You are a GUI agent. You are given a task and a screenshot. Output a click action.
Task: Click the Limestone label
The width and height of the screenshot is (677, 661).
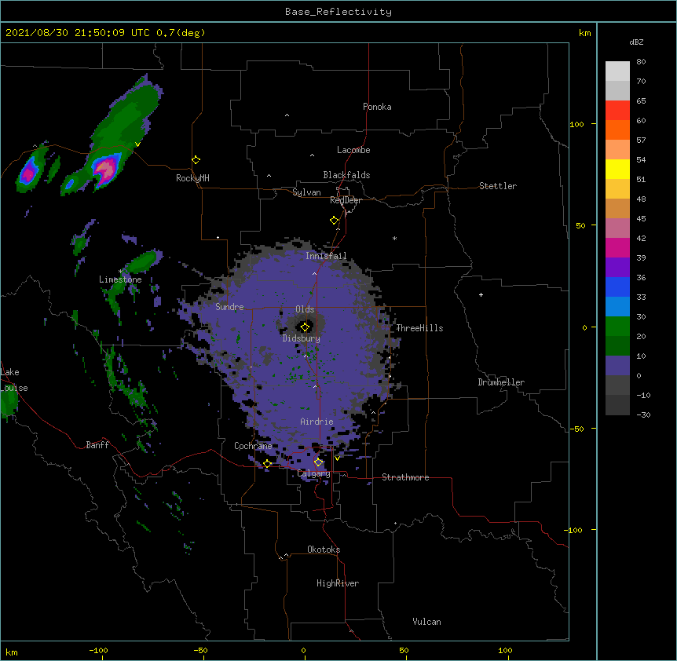pyautogui.click(x=120, y=279)
